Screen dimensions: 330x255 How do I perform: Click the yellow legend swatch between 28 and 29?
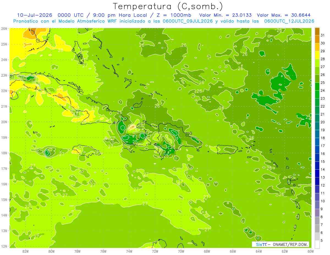(x=317, y=55)
